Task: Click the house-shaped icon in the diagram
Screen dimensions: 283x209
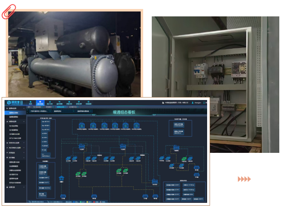Action: [62, 177]
